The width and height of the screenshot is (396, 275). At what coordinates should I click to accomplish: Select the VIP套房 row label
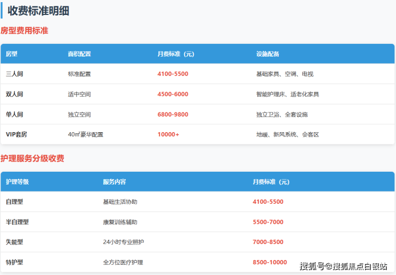[18, 134]
